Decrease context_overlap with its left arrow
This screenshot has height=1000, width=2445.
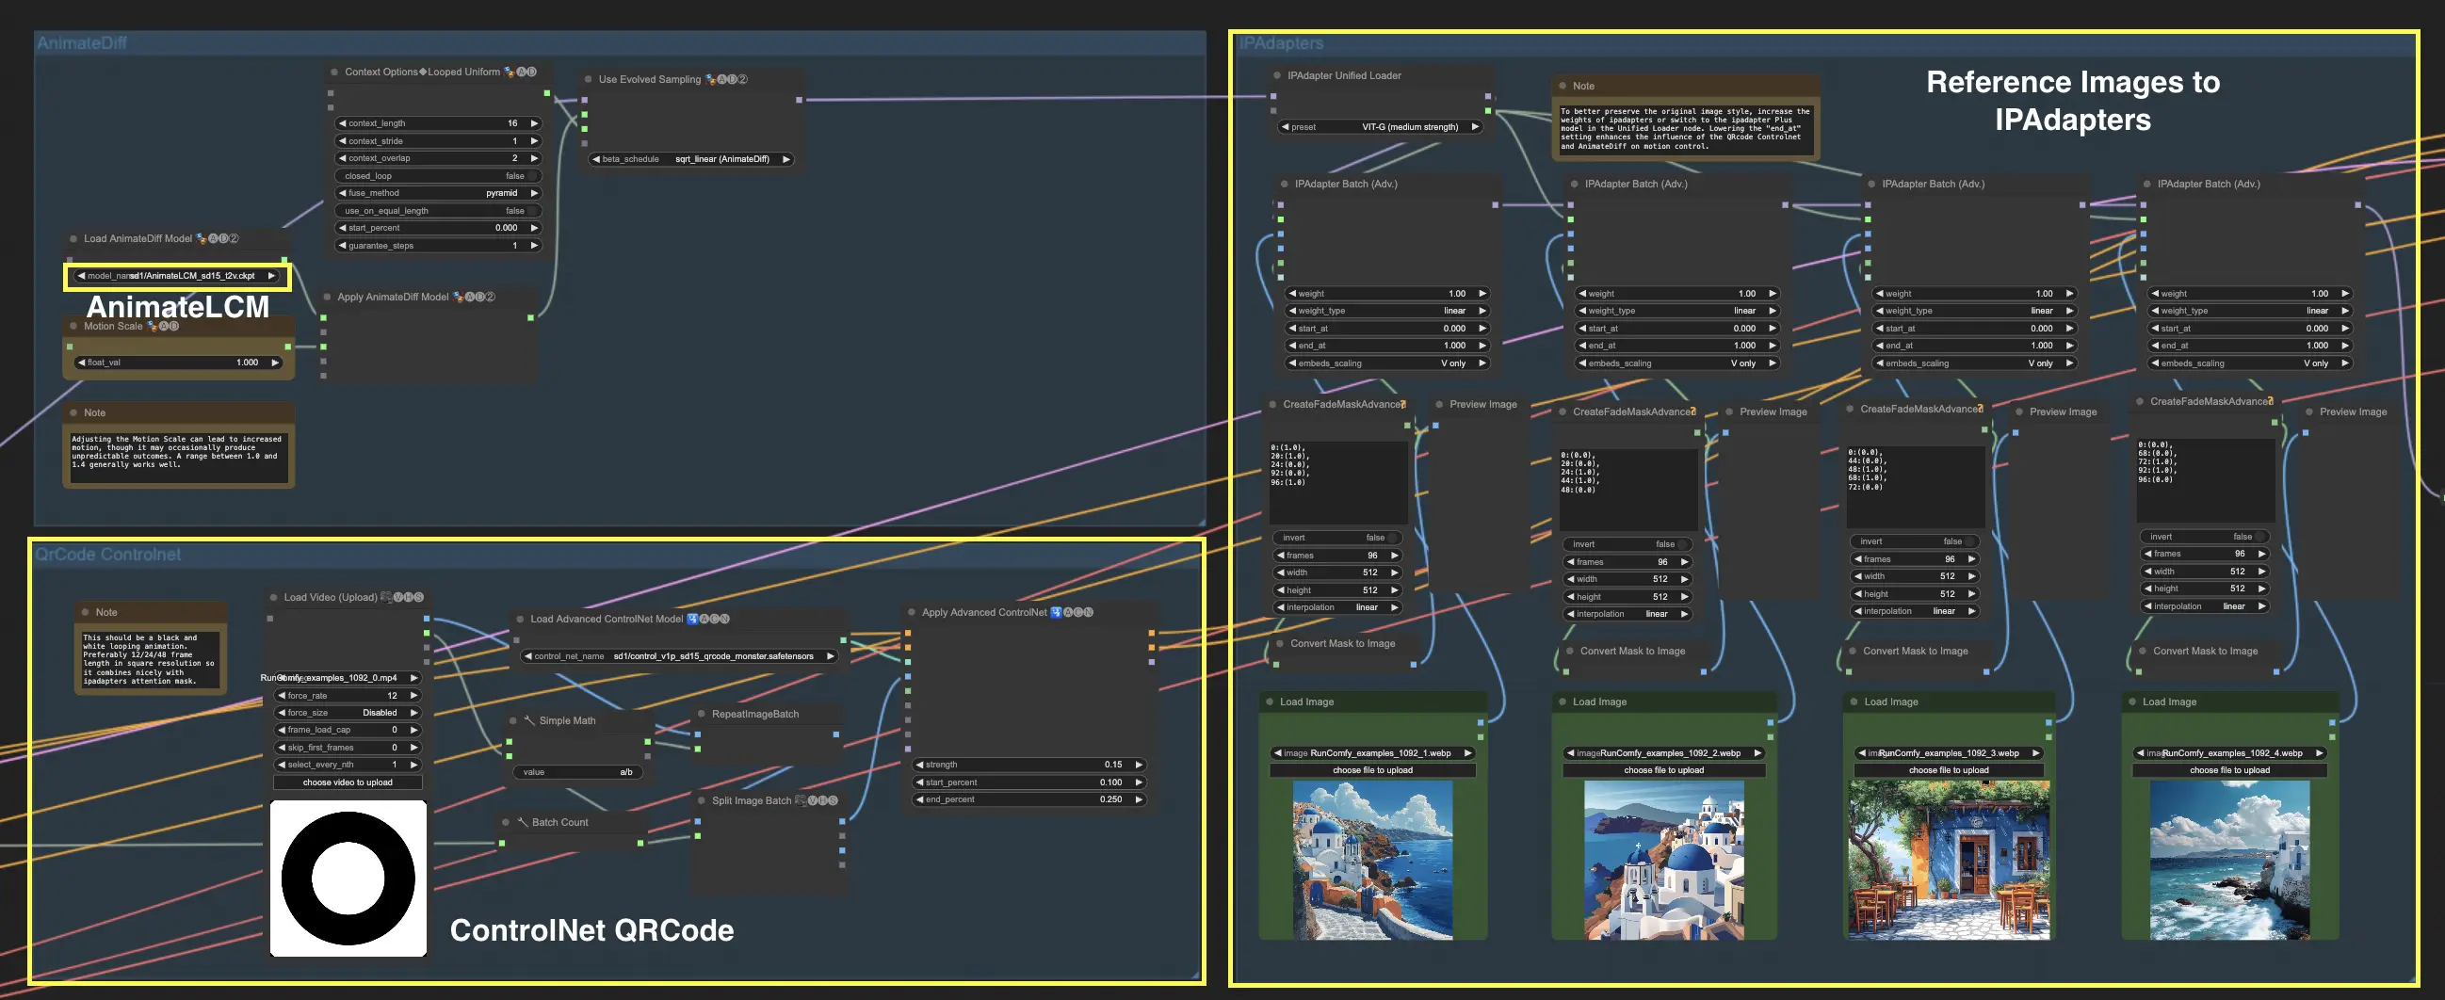tap(343, 158)
